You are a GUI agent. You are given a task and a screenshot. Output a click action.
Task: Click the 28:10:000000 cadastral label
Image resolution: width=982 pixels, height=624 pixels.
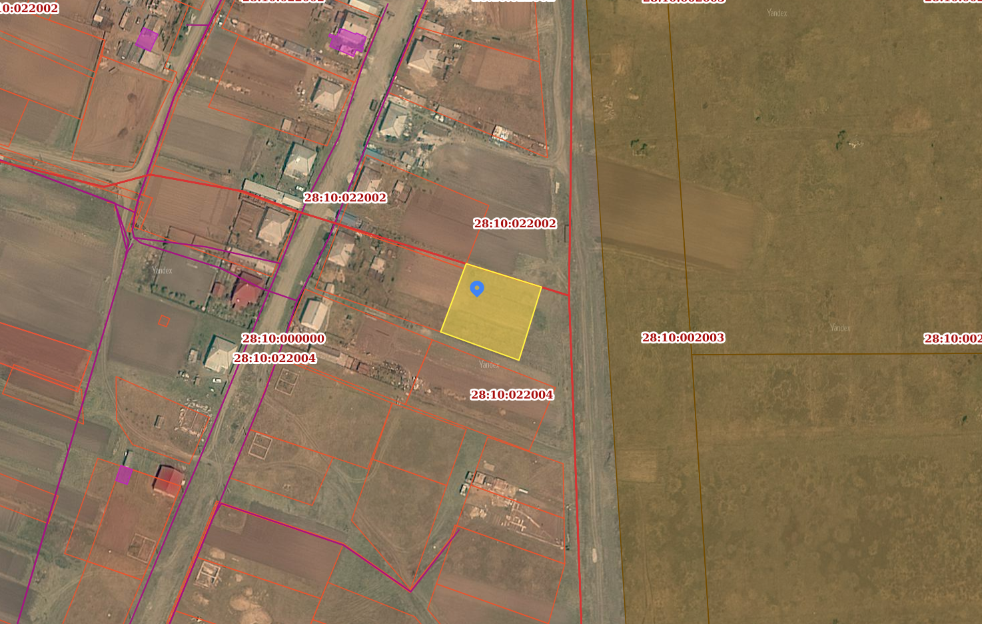pos(283,339)
